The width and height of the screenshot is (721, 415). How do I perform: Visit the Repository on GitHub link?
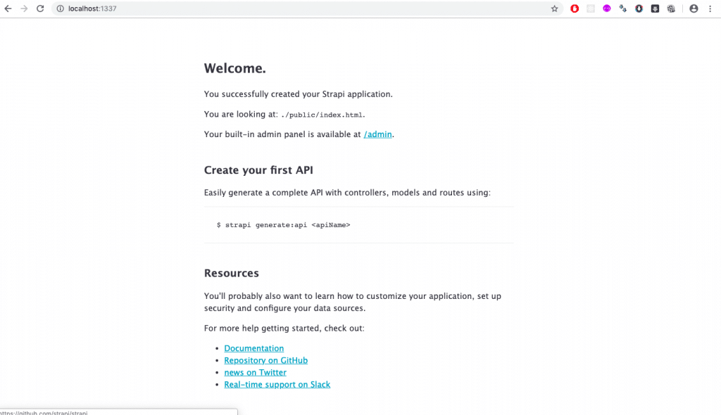click(x=265, y=360)
